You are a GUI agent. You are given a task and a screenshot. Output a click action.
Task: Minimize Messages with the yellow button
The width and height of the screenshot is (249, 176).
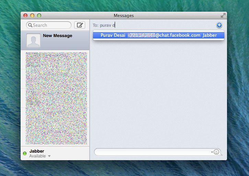[x=32, y=15]
